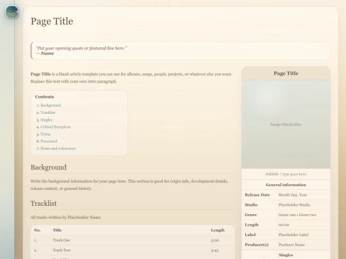346x259 pixels.
Task: Click the Title tracklist column header
Action: coord(57,230)
